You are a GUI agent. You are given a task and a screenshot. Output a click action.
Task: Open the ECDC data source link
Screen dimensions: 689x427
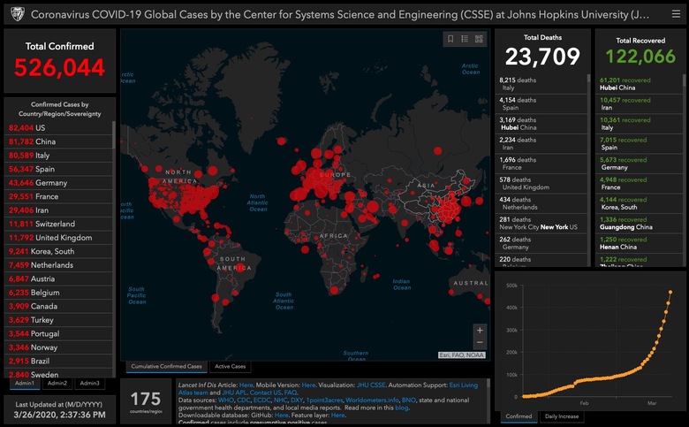(x=261, y=400)
